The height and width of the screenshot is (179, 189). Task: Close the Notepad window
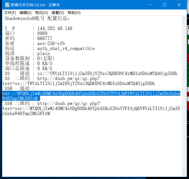pos(179,5)
